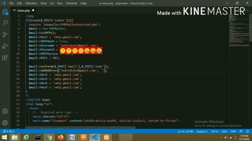Select the index.php editor tab

click(x=23, y=11)
